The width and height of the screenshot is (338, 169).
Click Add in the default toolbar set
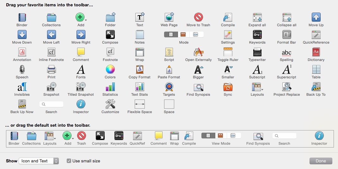point(68,138)
